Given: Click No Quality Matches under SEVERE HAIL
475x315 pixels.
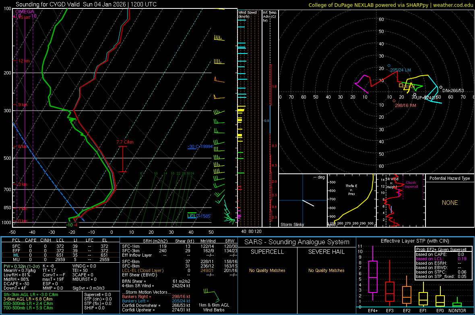Looking at the screenshot, I should click(x=326, y=270).
